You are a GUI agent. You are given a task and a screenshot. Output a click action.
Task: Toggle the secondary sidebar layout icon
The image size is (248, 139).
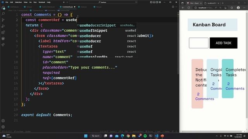pos(157,2)
